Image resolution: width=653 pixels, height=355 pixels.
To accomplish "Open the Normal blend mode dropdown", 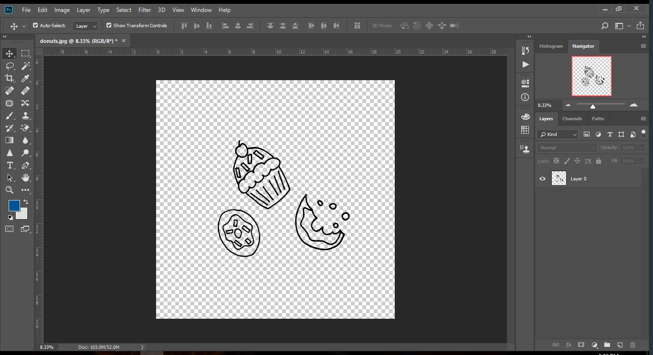I will pyautogui.click(x=567, y=148).
